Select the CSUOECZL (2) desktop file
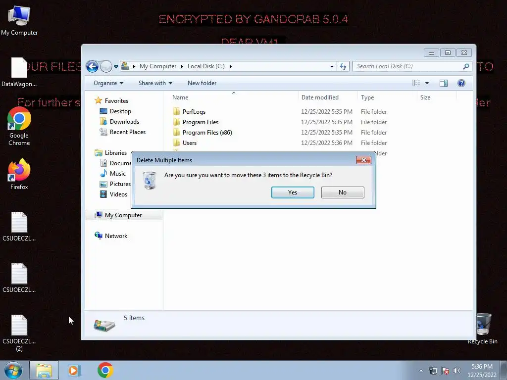507x380 pixels. tap(19, 333)
